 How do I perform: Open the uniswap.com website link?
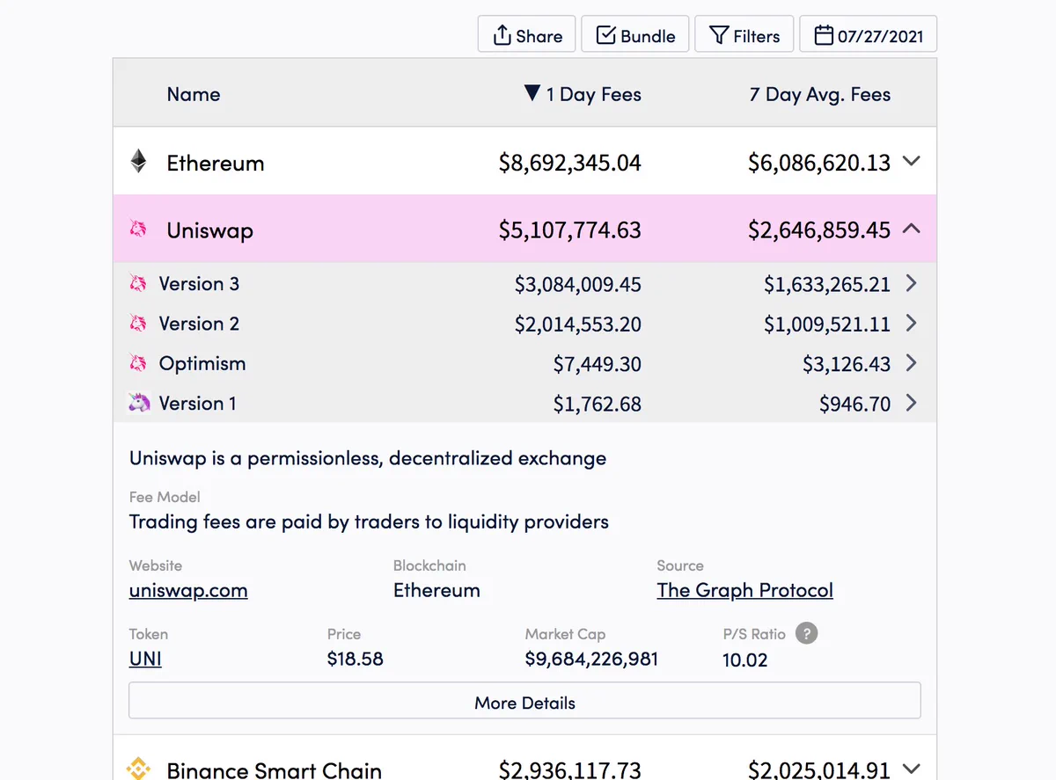188,590
